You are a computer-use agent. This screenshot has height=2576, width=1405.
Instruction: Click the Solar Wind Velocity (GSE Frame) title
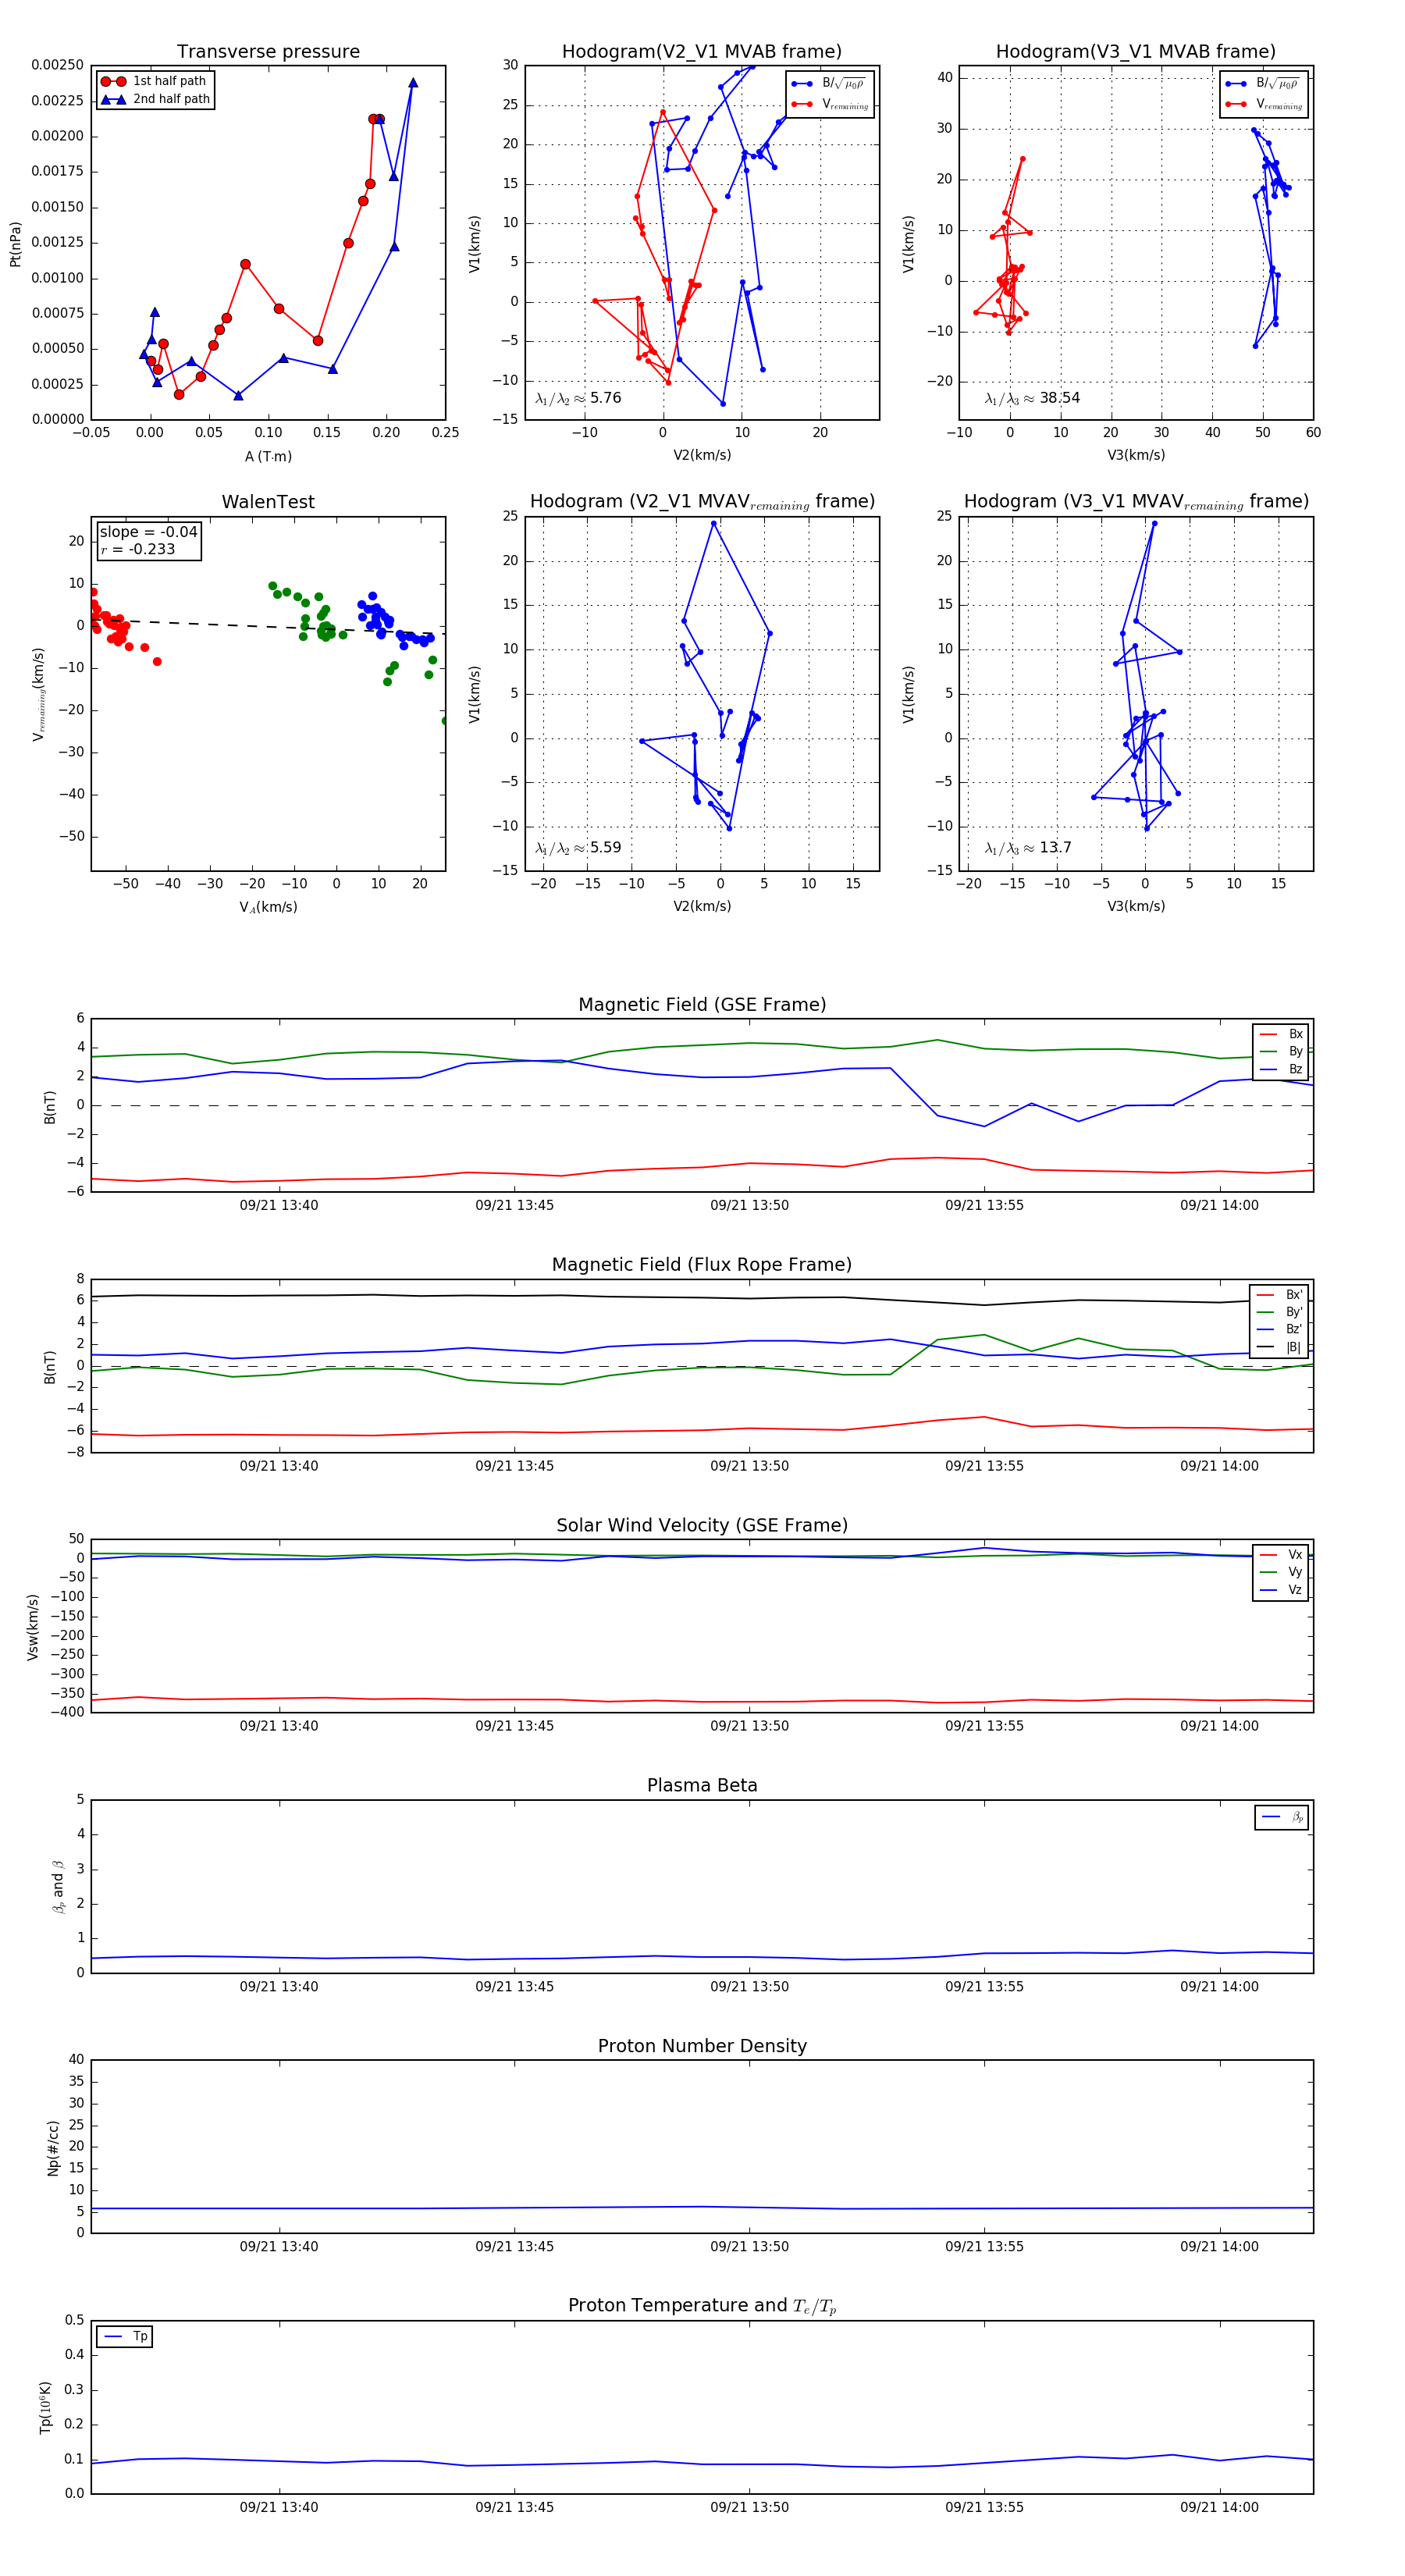point(702,1525)
